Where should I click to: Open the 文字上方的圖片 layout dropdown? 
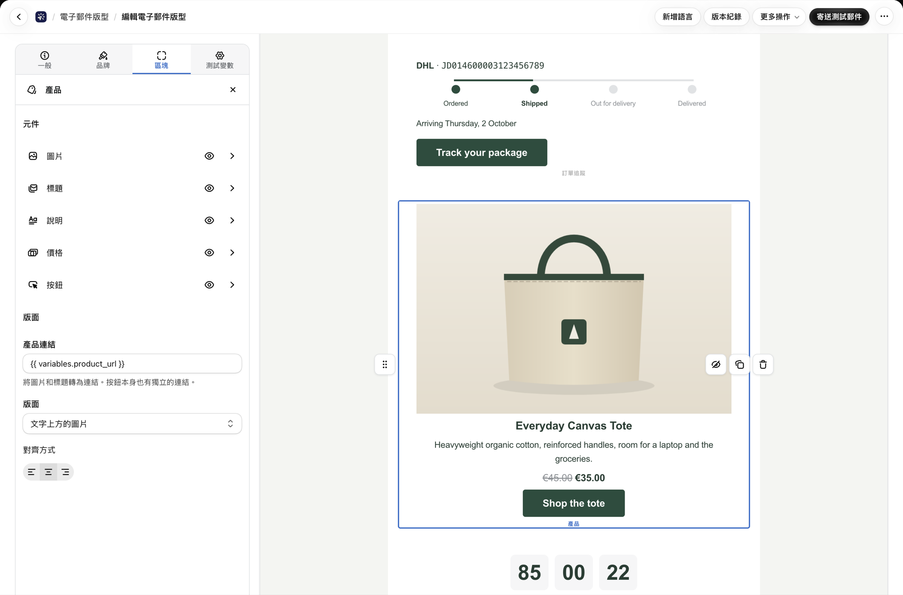tap(132, 424)
